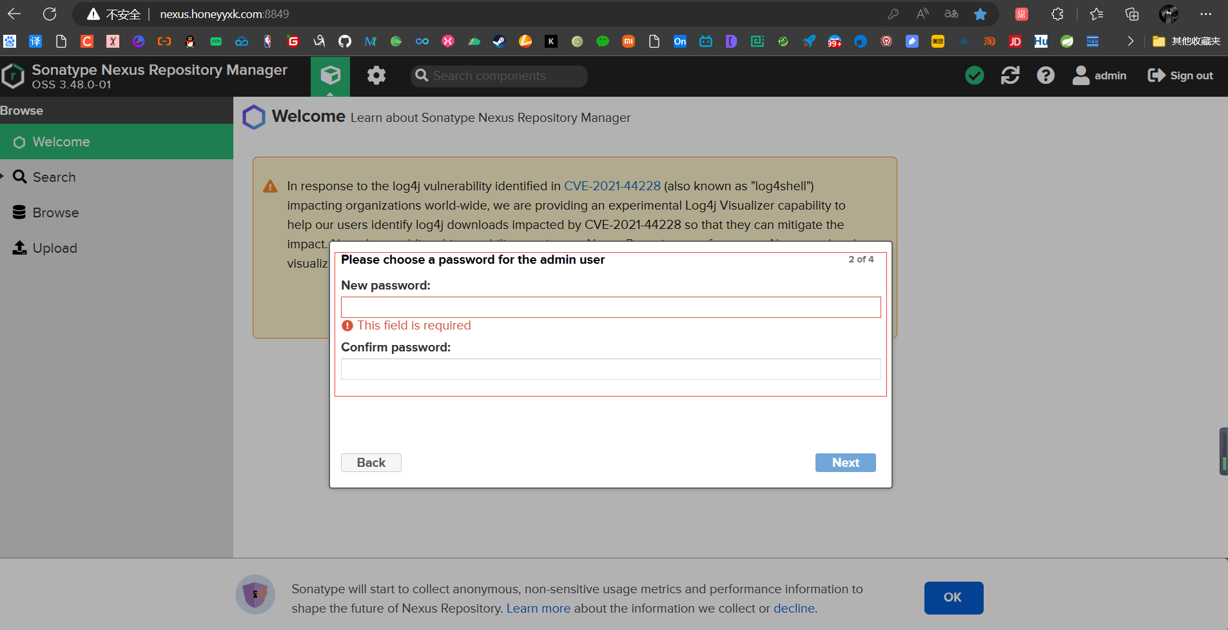This screenshot has height=630, width=1228.
Task: Select Welcome in the Browse sidebar
Action: pyautogui.click(x=117, y=142)
